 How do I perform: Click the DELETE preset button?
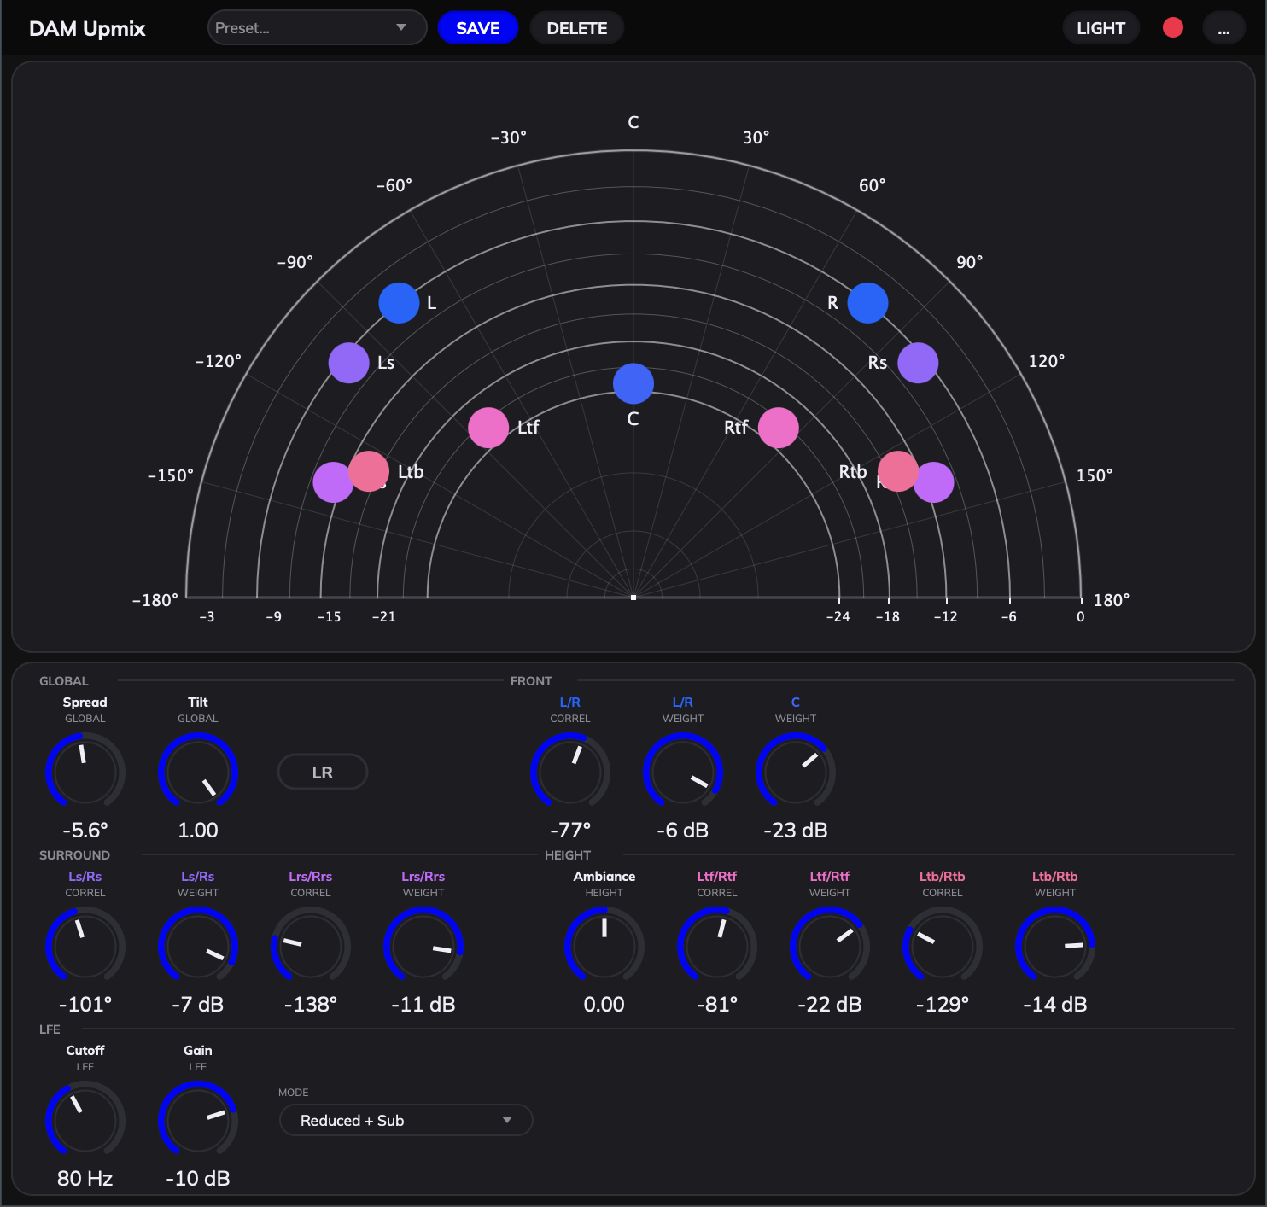[577, 28]
